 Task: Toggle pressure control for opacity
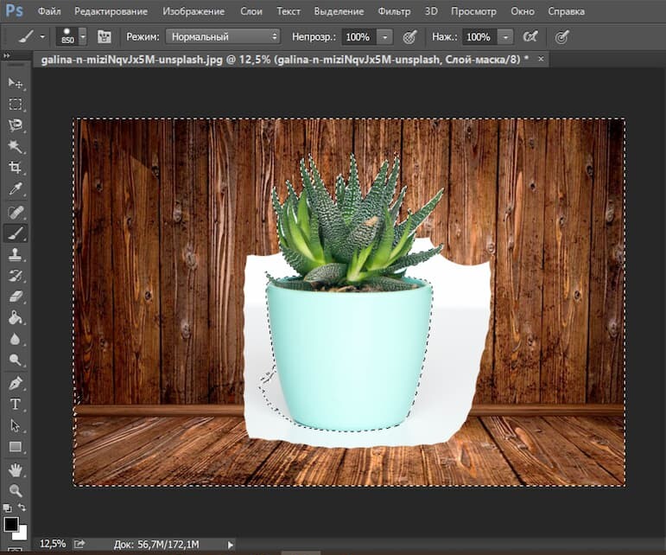coord(409,37)
